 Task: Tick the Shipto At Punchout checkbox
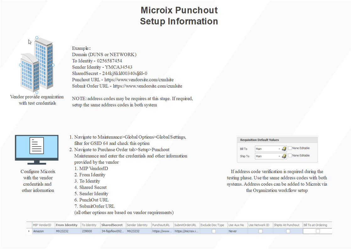click(288, 231)
